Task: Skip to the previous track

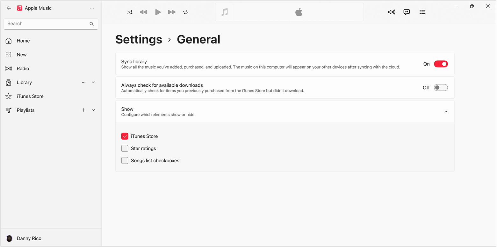Action: (x=143, y=12)
